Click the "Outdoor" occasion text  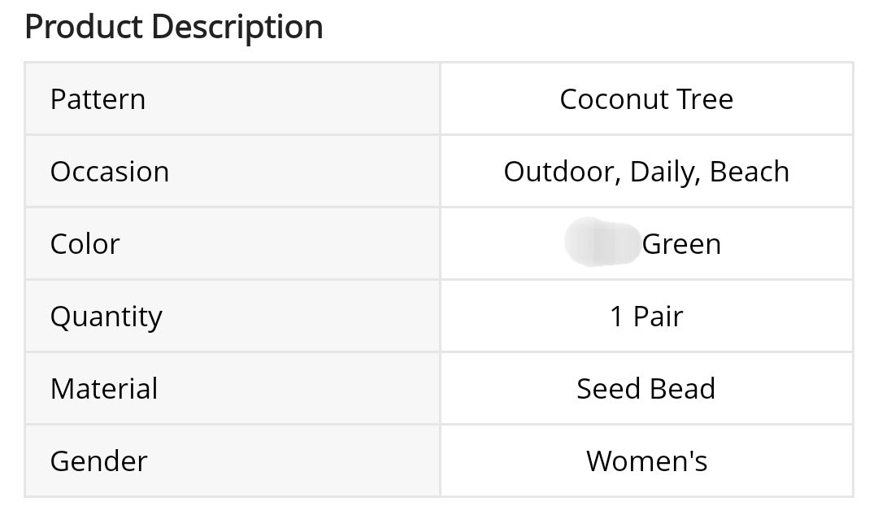click(x=563, y=172)
